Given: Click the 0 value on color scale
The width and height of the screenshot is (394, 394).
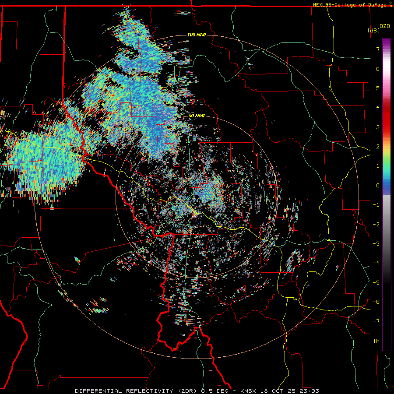Looking at the screenshot, I should tap(378, 186).
